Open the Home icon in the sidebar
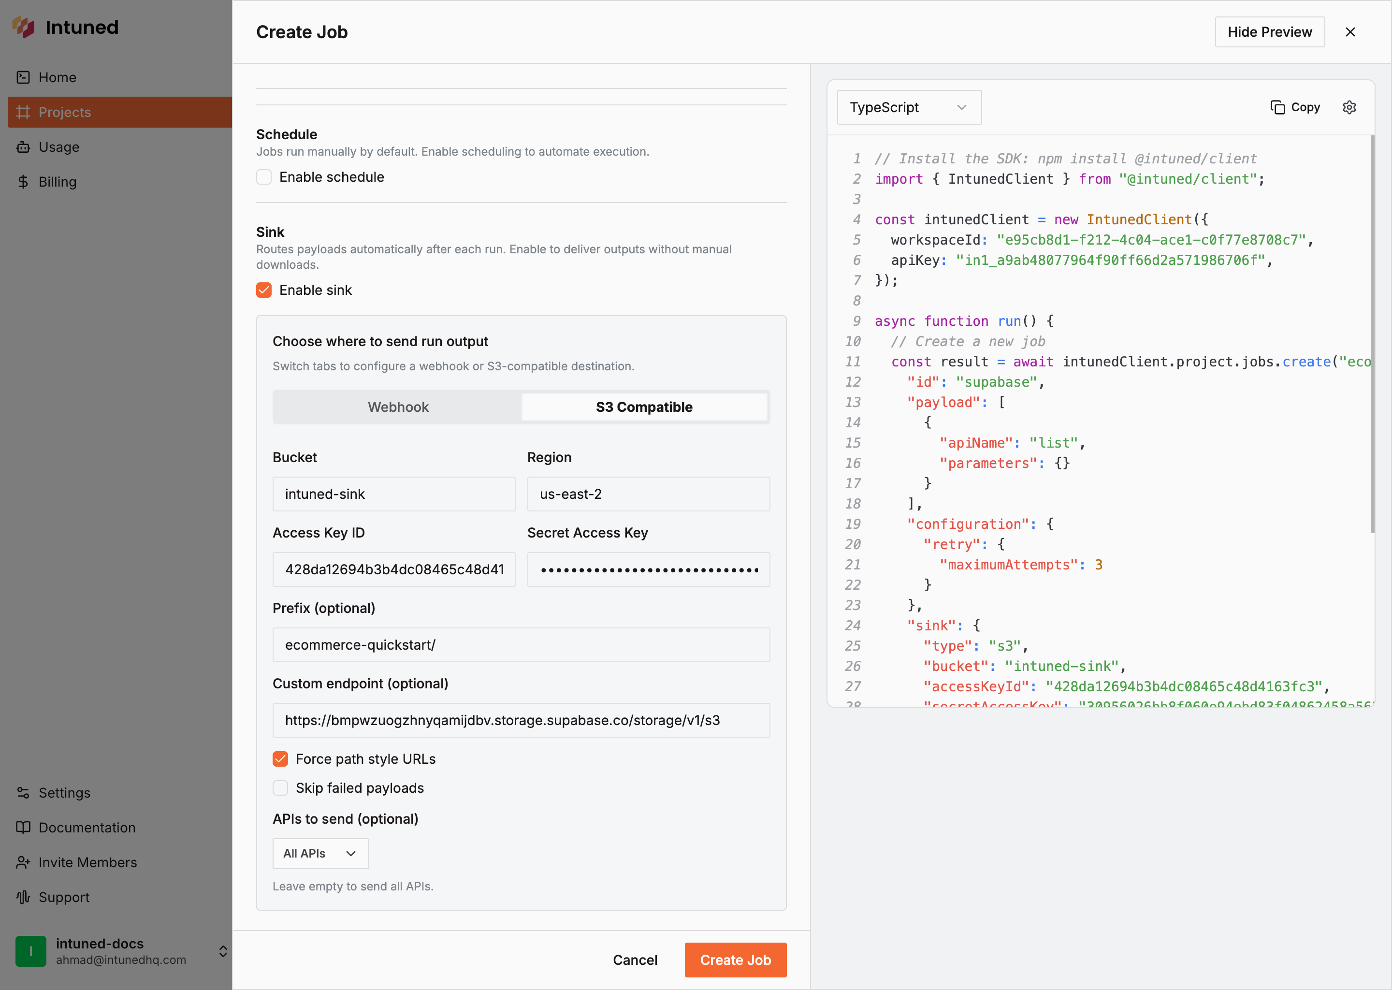 [23, 77]
